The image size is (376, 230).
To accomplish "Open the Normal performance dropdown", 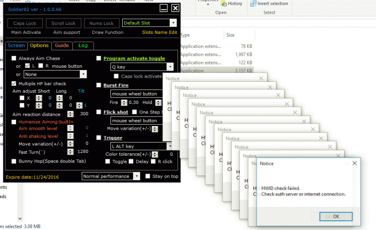I will [111, 176].
